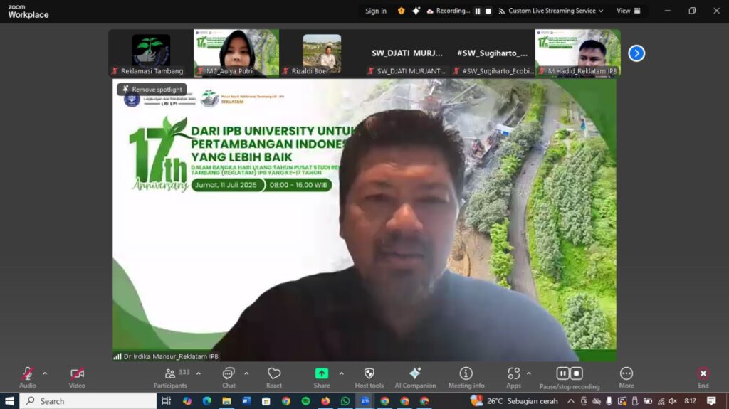This screenshot has height=409, width=729.
Task: Expand the Chat options caret
Action: (x=246, y=373)
